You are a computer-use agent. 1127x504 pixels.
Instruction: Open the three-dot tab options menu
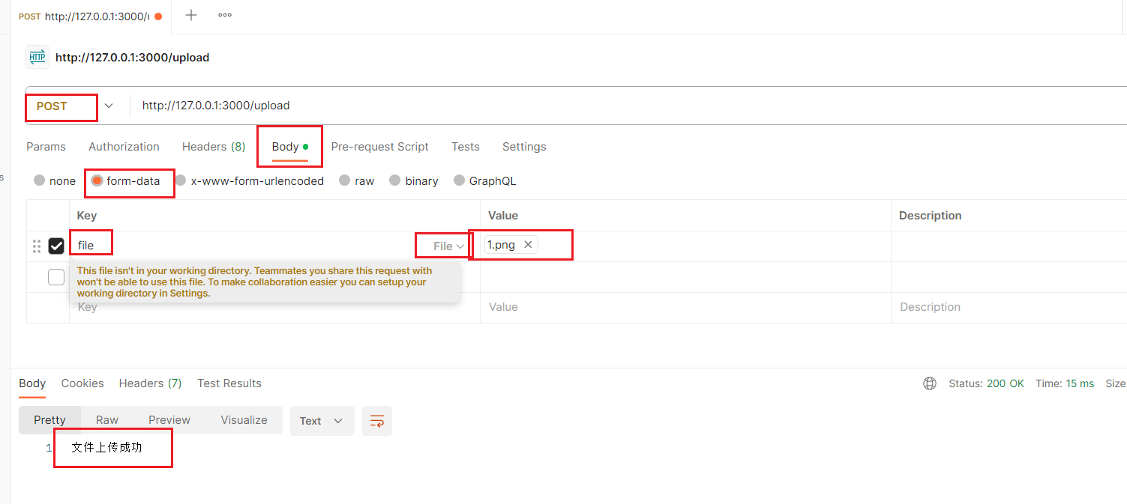click(225, 15)
